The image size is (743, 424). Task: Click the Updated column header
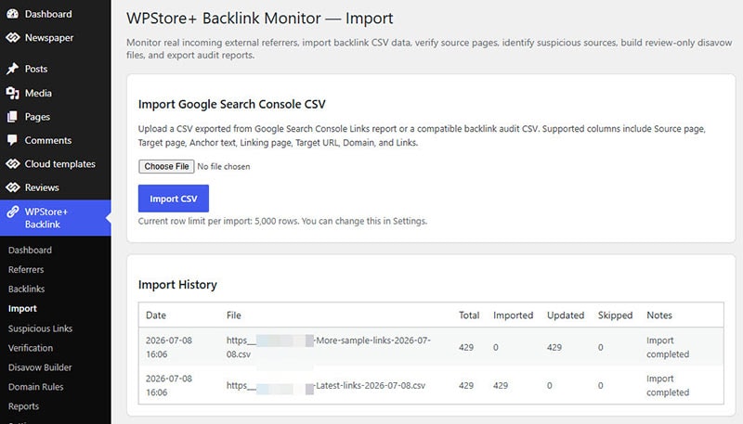(566, 315)
